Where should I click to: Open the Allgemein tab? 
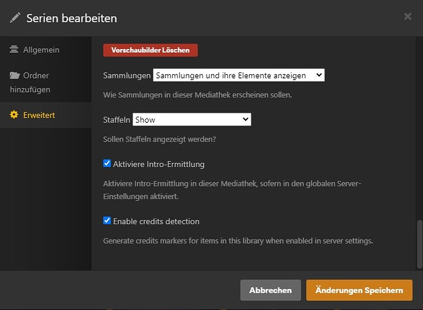tap(46, 50)
